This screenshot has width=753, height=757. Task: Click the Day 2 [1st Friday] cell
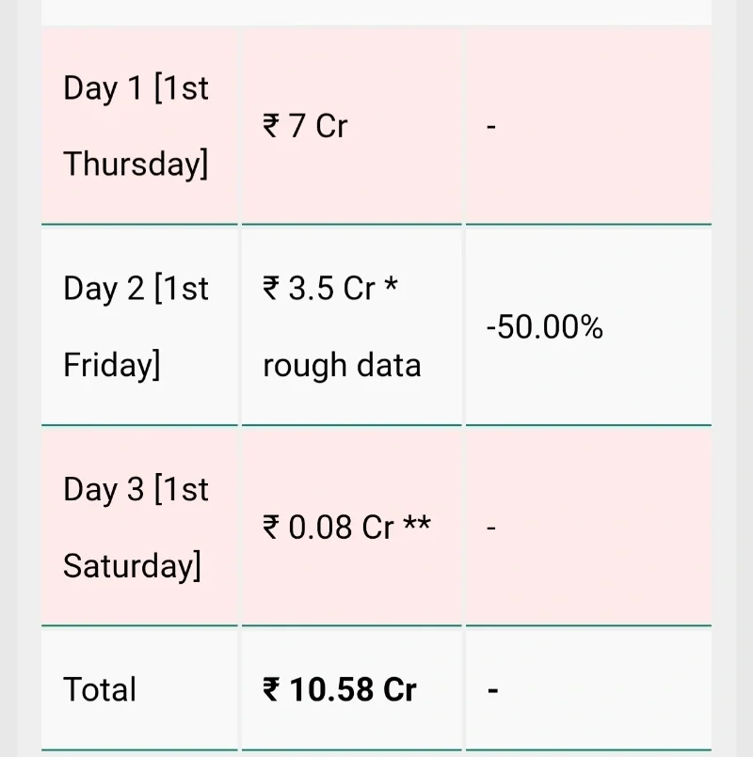click(137, 326)
